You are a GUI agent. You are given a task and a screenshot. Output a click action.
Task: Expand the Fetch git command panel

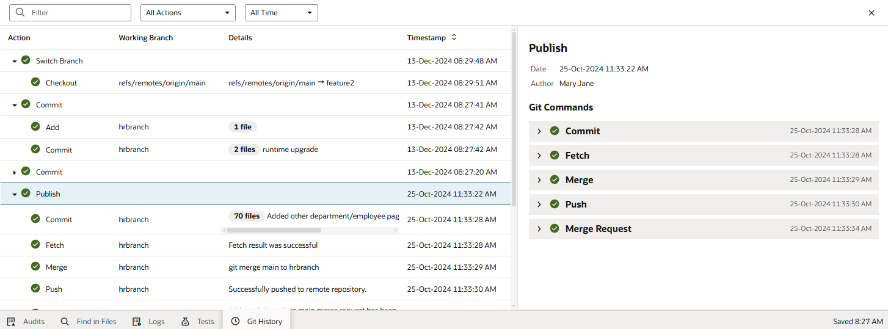coord(539,156)
